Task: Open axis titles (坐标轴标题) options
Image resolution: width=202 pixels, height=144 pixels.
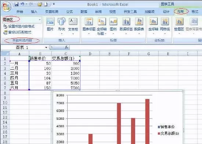Action: pos(102,26)
